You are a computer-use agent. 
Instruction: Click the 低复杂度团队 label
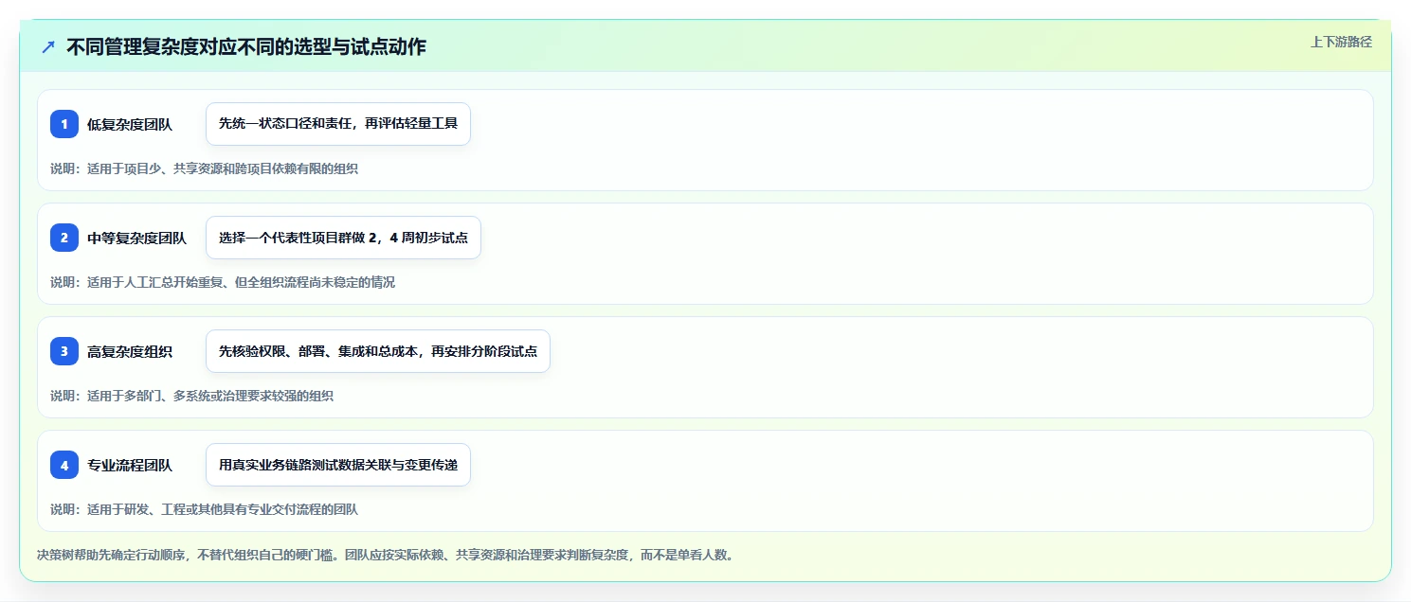pyautogui.click(x=130, y=124)
